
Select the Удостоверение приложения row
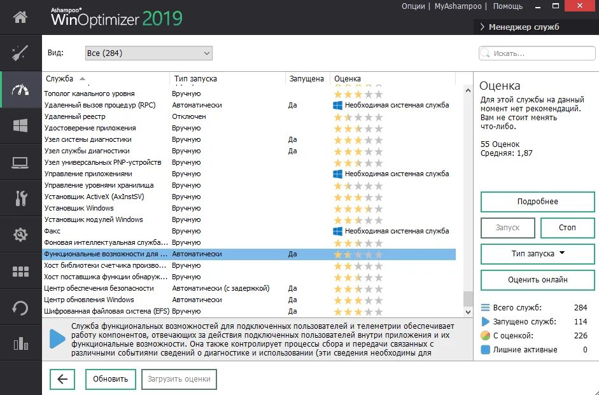click(249, 128)
